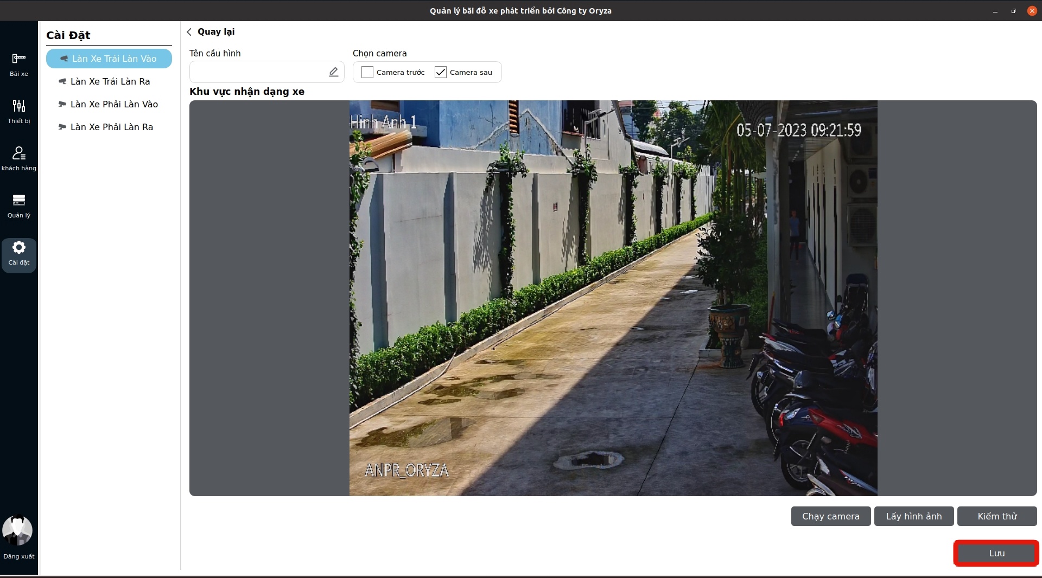Image resolution: width=1042 pixels, height=578 pixels.
Task: Click the Chọn camera label
Action: 380,53
